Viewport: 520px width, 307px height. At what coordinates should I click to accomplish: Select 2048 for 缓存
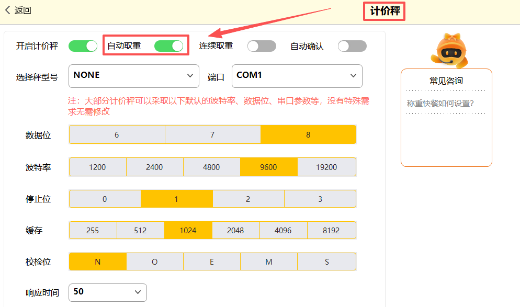coord(235,230)
